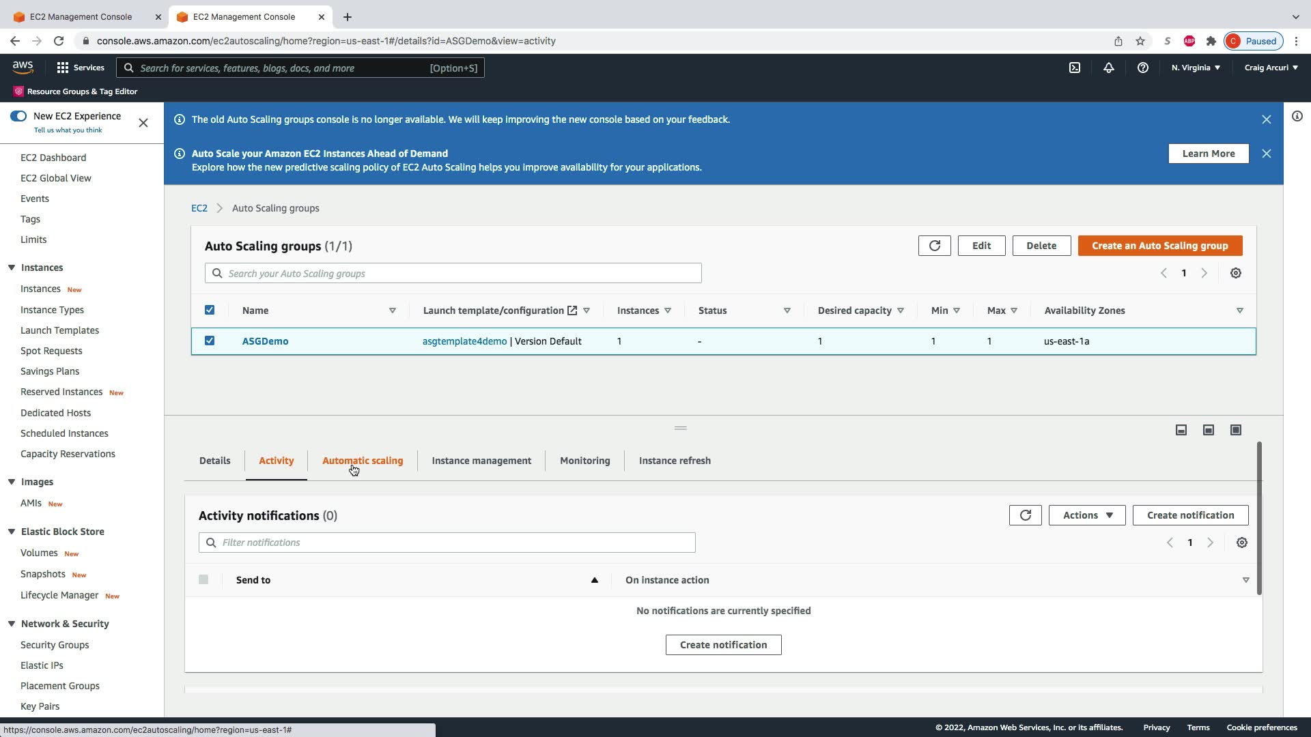Viewport: 1311px width, 737px height.
Task: Toggle the select-all checkbox in header
Action: pos(210,310)
